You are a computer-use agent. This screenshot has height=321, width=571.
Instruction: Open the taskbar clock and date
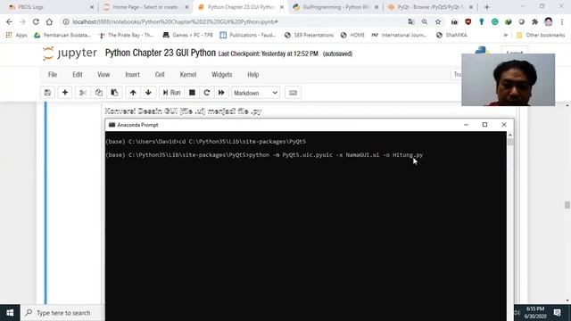pos(534,313)
